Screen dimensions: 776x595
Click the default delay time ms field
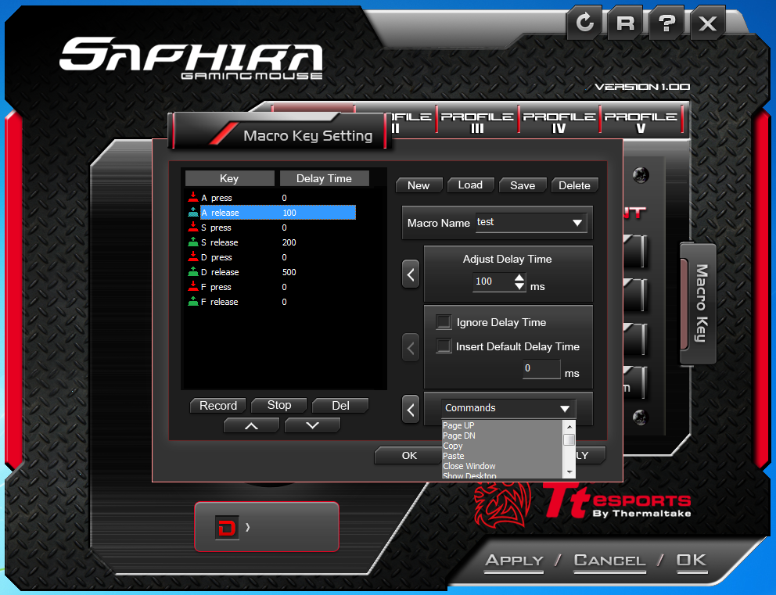(541, 368)
